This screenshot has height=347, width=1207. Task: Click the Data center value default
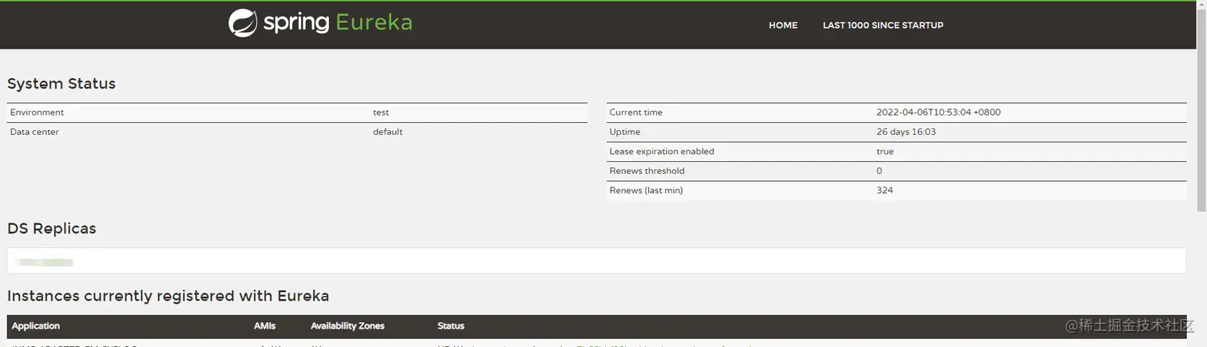[x=388, y=132]
